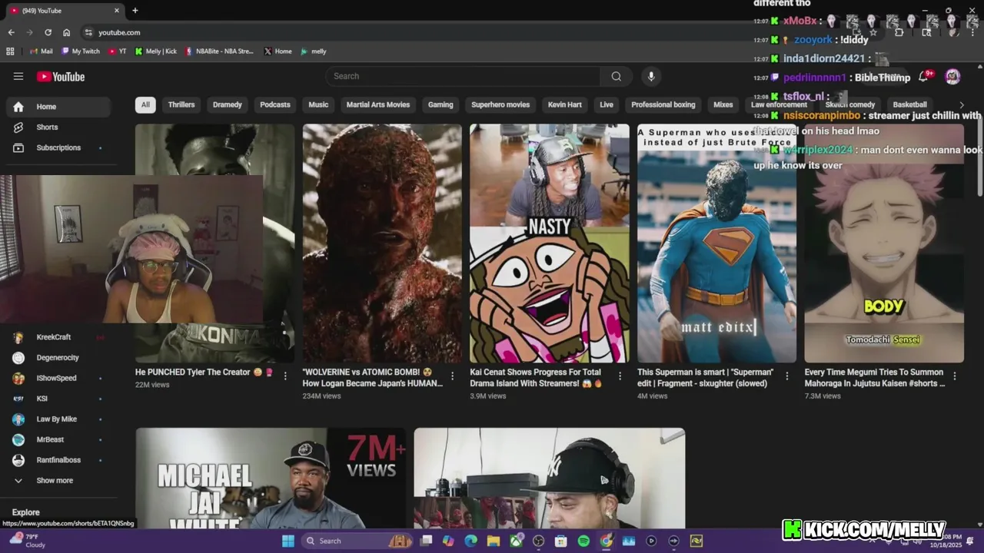Viewport: 984px width, 553px height.
Task: Open KreekCraft channel subscription
Action: pos(58,337)
